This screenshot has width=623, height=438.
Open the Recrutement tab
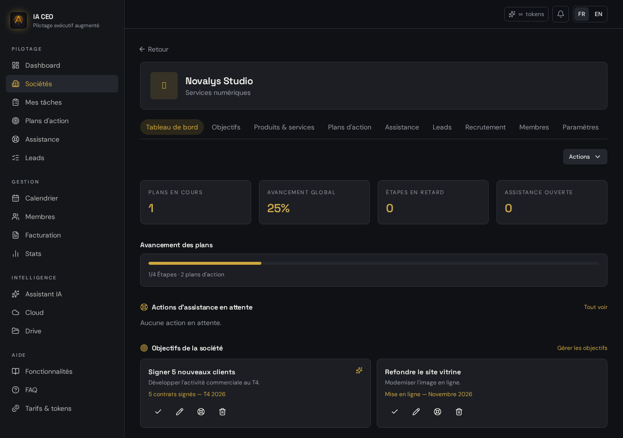pos(485,127)
